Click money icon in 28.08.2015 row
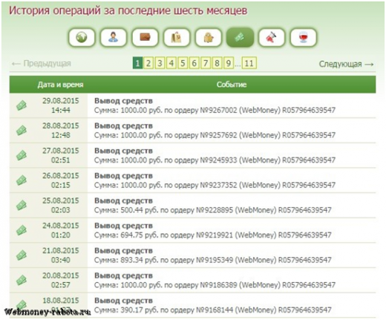The image size is (386, 320). click(22, 131)
